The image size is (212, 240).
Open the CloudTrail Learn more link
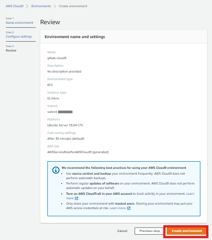pos(190,193)
